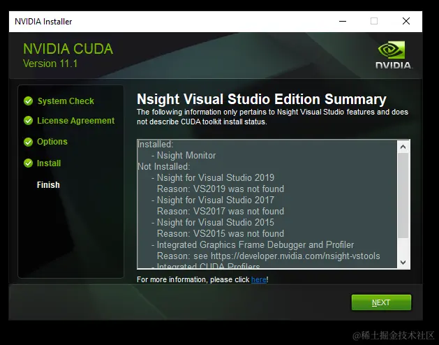Click the System Check green checkmark icon
The height and width of the screenshot is (345, 439).
[x=29, y=101]
